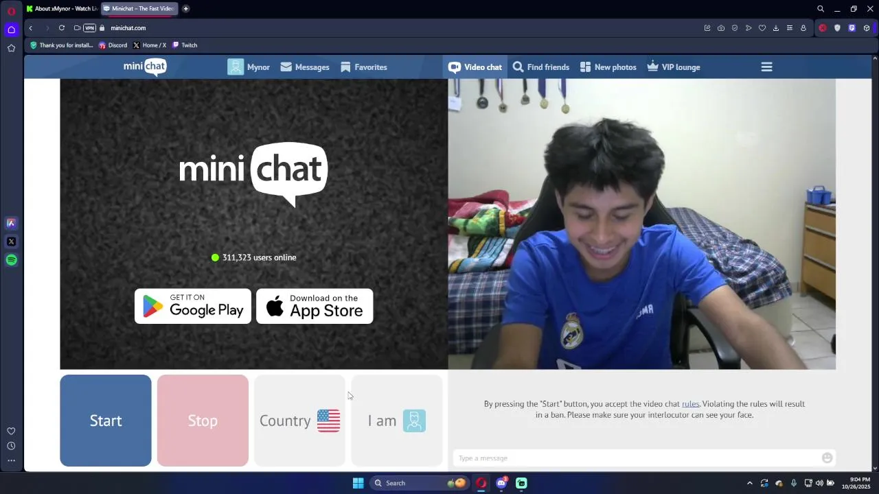The height and width of the screenshot is (494, 879).
Task: Select the Minichat browser tab
Action: [x=139, y=9]
